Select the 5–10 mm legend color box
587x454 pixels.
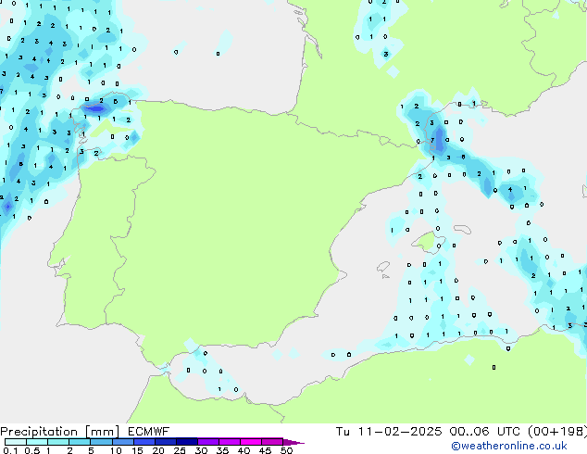coord(101,442)
